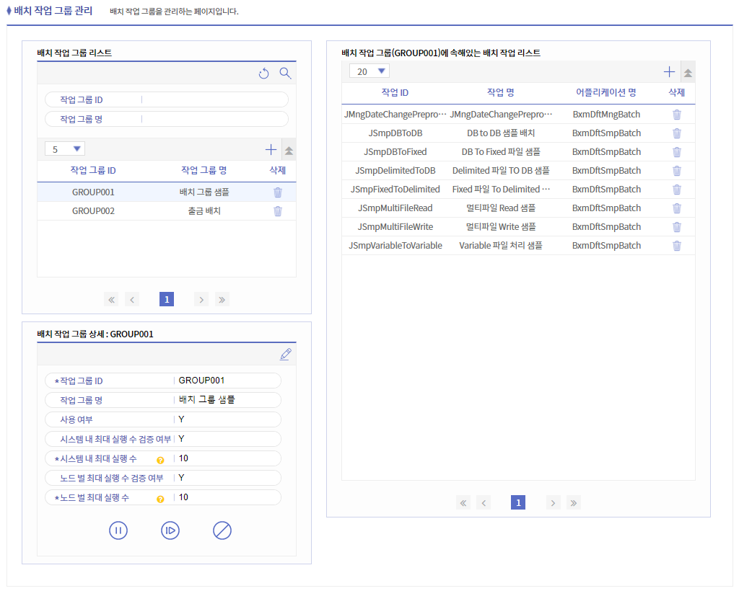Click detail field value GROUP001
739x591 pixels.
(201, 381)
